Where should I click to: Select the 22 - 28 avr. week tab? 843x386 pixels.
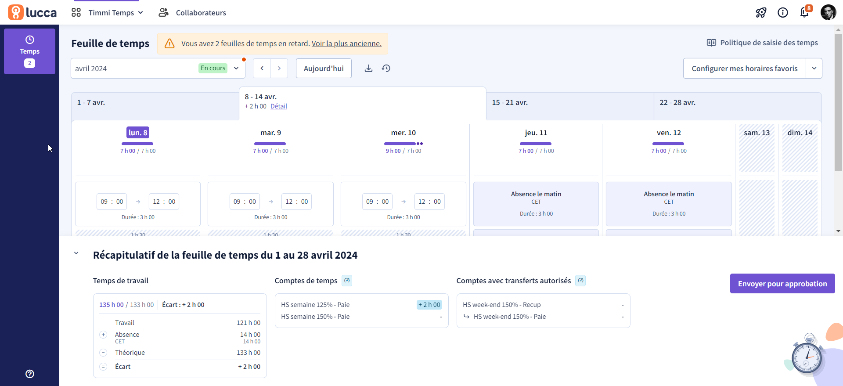pyautogui.click(x=738, y=106)
